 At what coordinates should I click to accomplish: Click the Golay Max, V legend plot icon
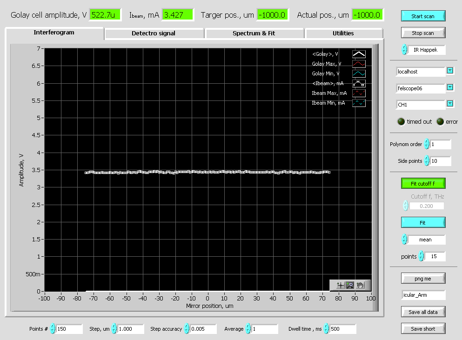coord(359,64)
